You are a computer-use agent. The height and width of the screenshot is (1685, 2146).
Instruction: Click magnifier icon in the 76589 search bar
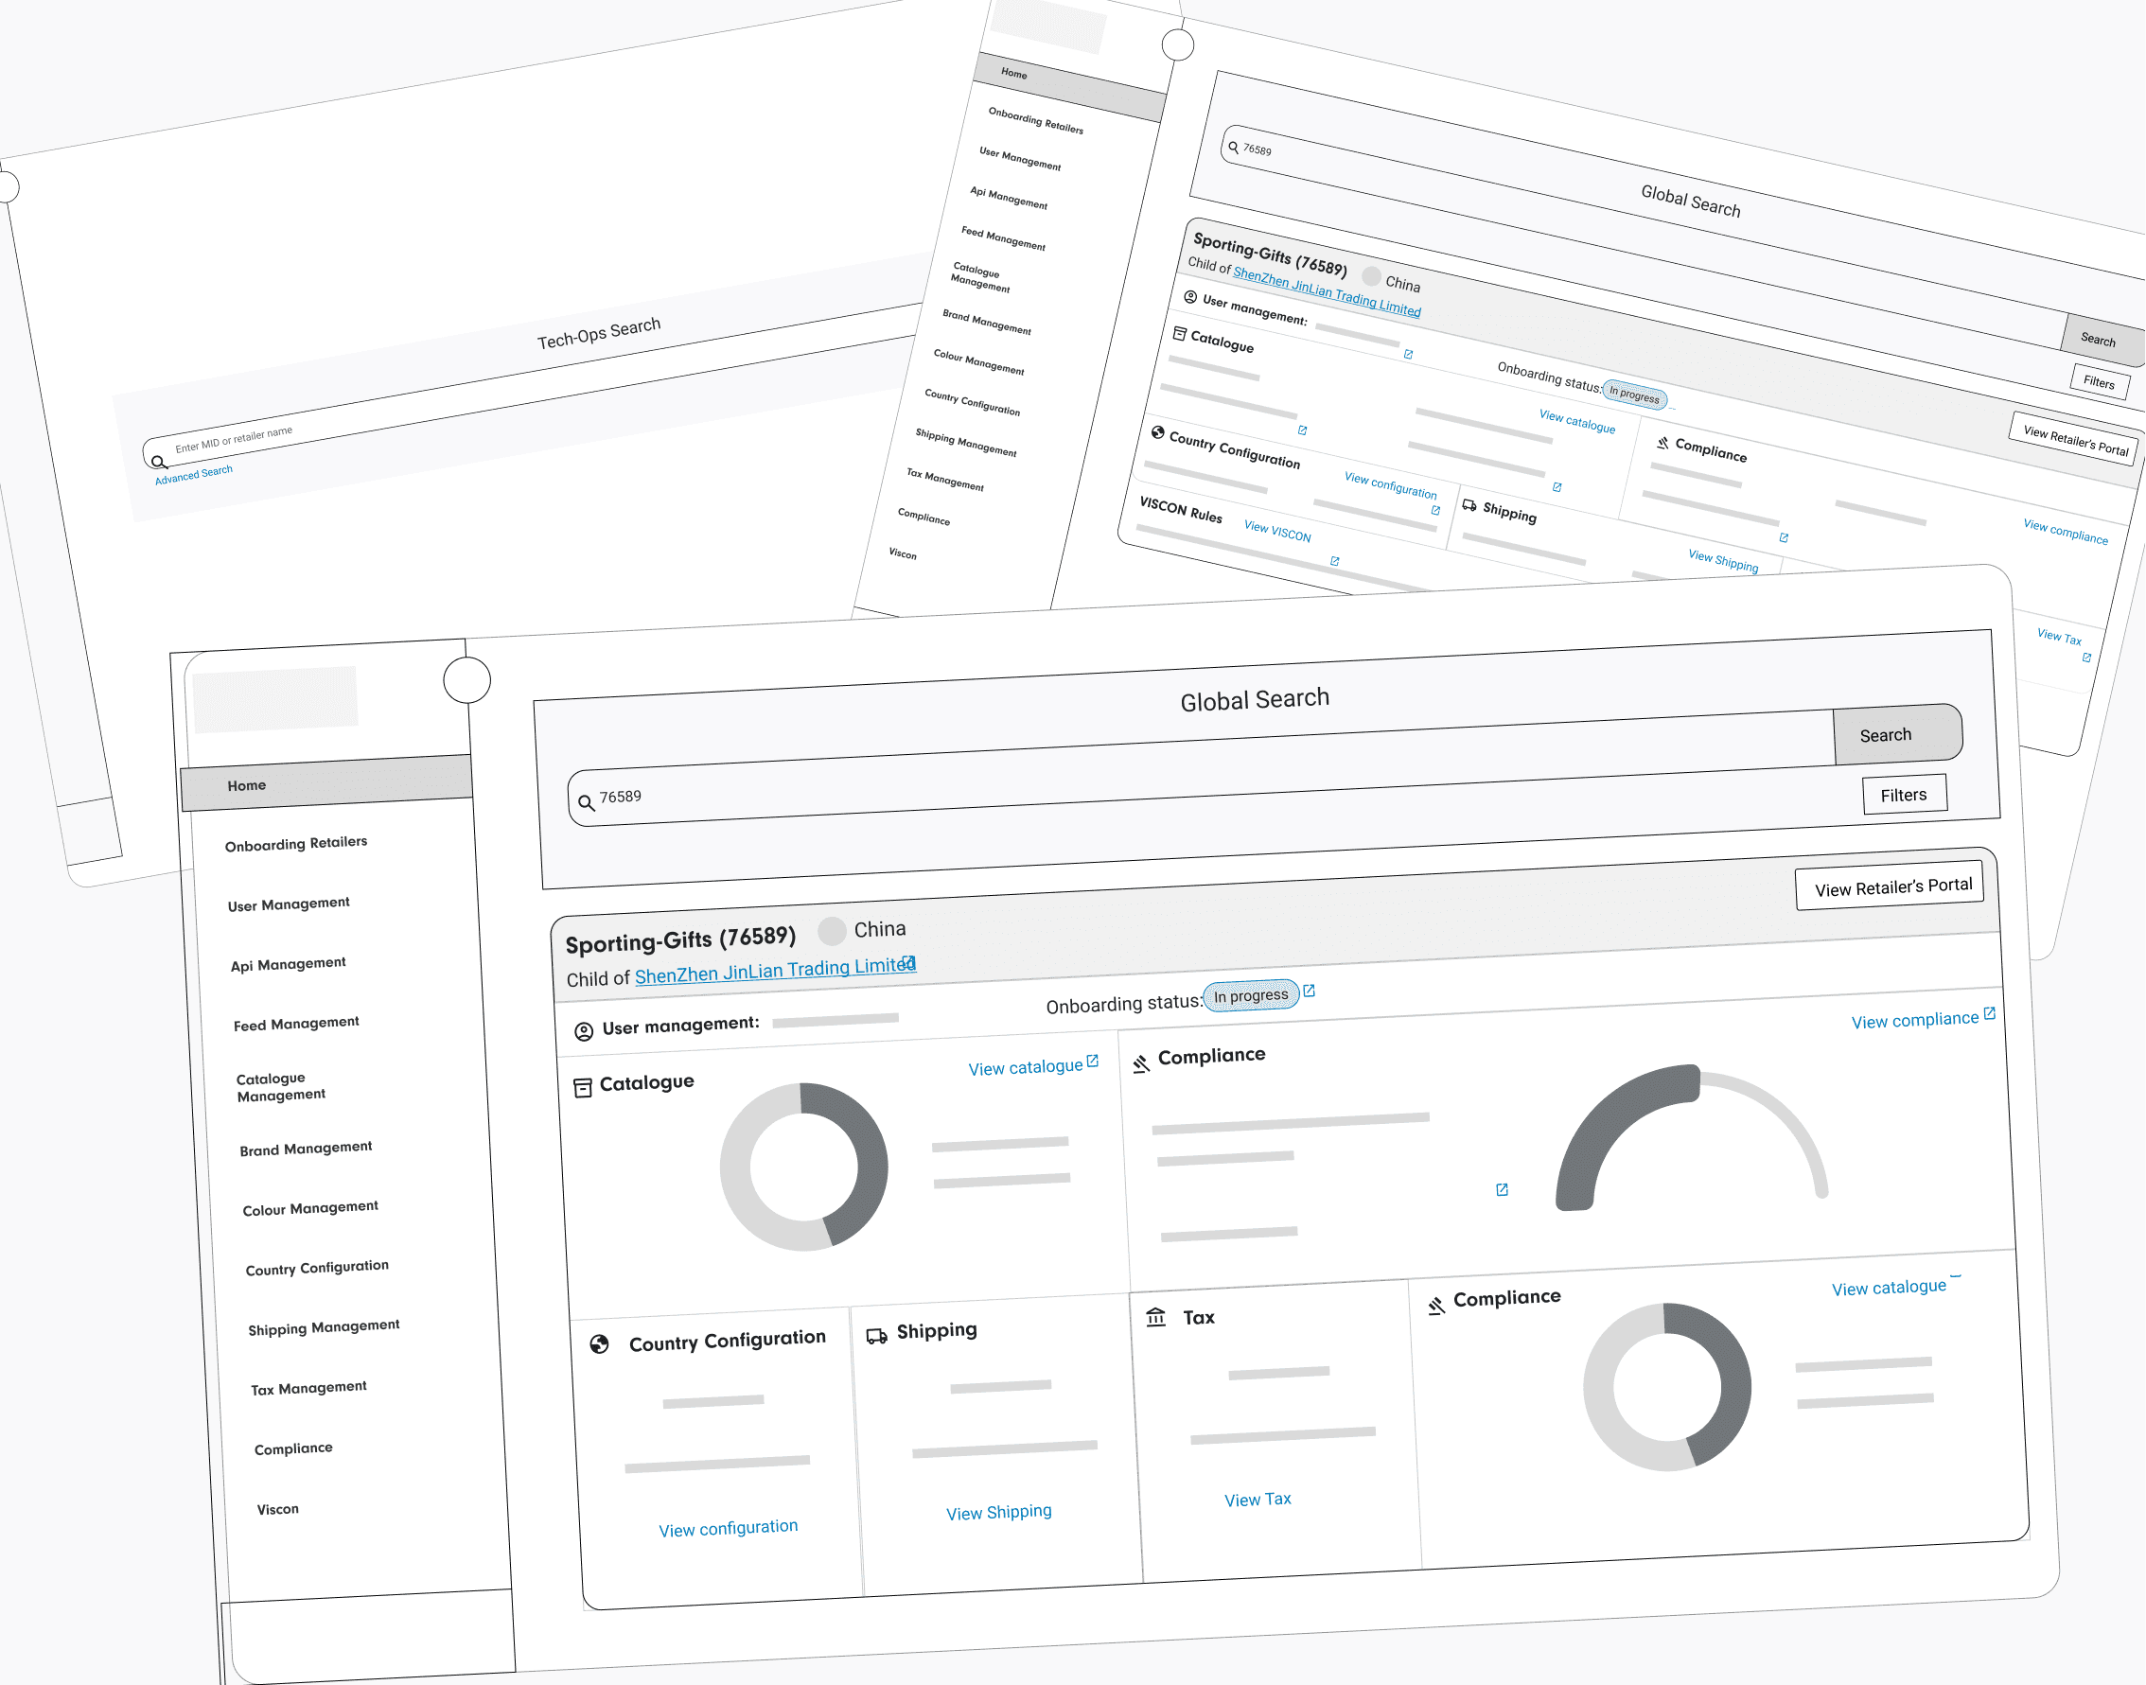click(586, 803)
